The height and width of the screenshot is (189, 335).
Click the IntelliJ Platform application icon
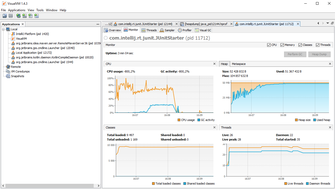click(x=13, y=34)
